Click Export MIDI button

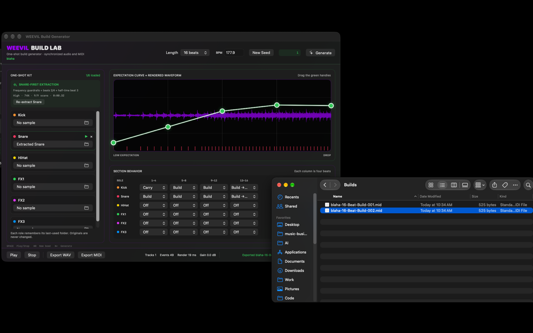91,255
